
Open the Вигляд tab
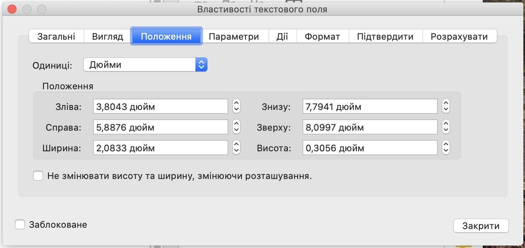pyautogui.click(x=108, y=36)
